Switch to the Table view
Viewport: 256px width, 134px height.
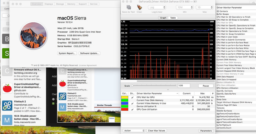(x=173, y=18)
